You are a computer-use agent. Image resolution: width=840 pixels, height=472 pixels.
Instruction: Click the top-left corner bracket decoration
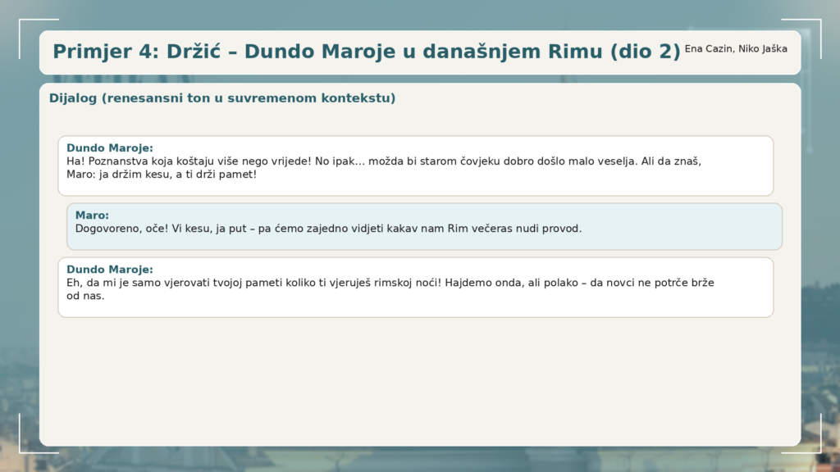[23, 23]
